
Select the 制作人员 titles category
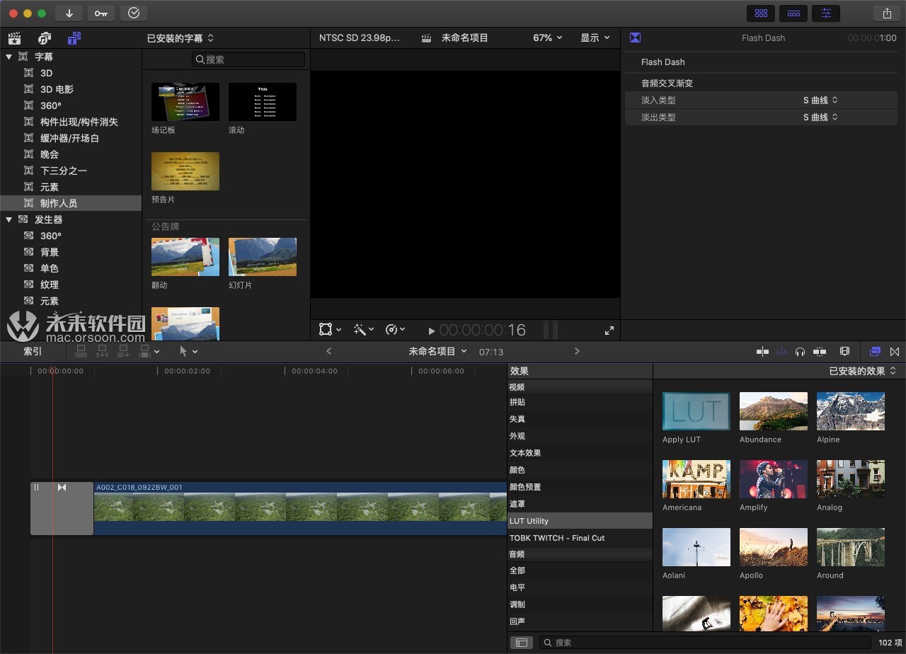(x=71, y=203)
